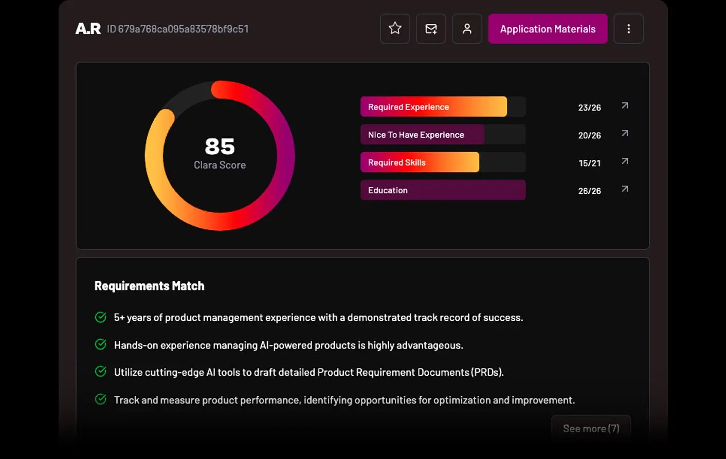Open the candidate profile person icon
Image resolution: width=726 pixels, height=459 pixels.
[x=467, y=29]
